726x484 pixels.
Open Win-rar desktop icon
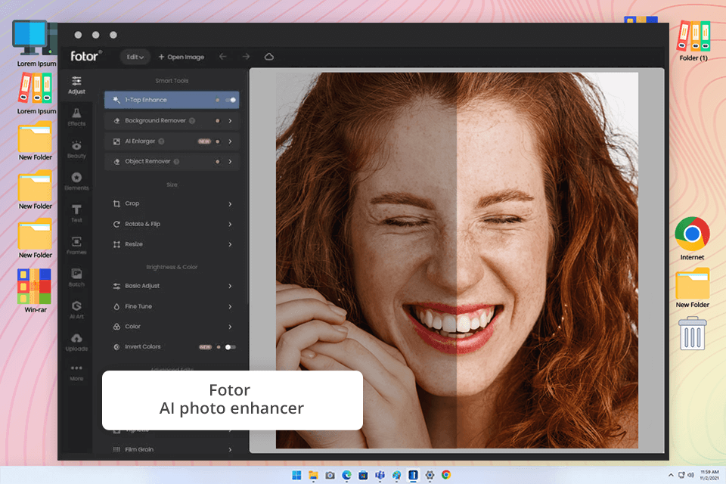tap(35, 291)
